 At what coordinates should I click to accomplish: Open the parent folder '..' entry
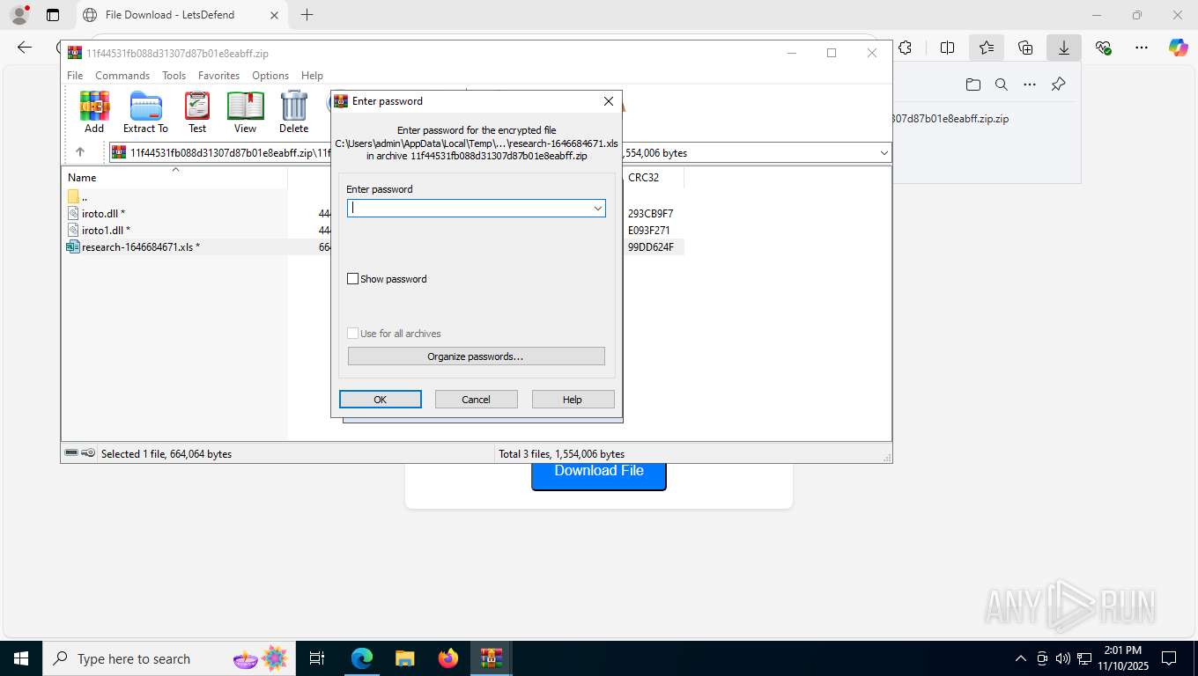click(78, 196)
